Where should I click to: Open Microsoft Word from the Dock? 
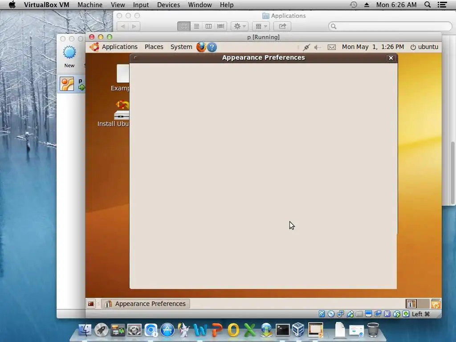[x=200, y=330]
